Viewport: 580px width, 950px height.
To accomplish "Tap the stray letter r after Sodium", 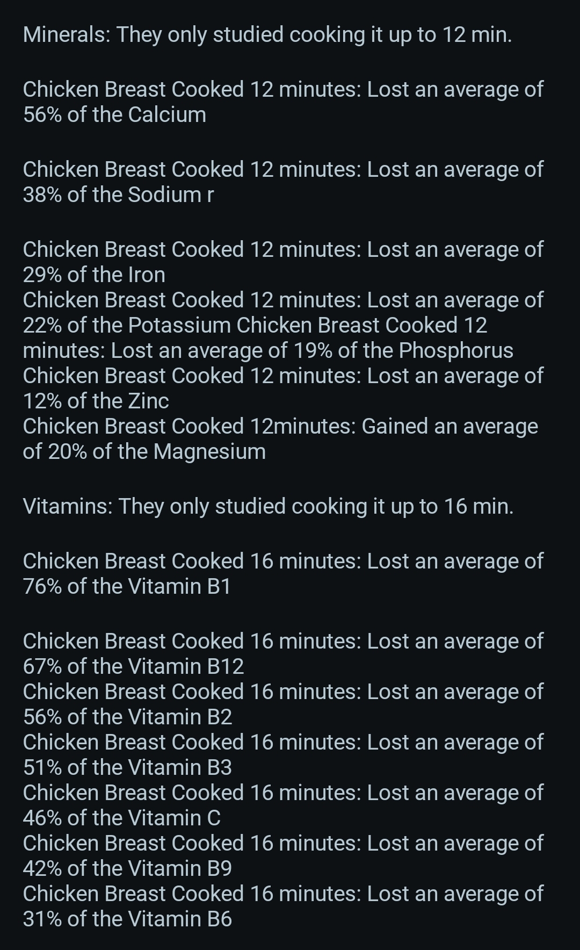I will coord(210,195).
